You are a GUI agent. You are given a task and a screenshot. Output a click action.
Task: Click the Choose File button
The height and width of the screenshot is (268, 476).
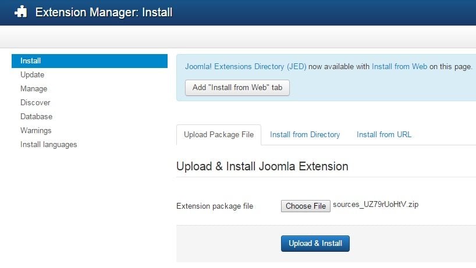[x=306, y=206]
